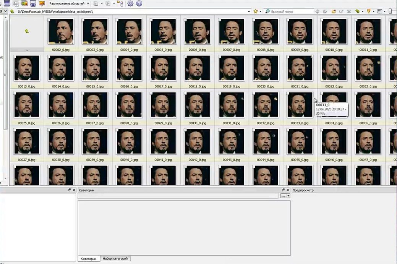Click the filter funnel icon
This screenshot has height=264, width=397.
[x=369, y=11]
